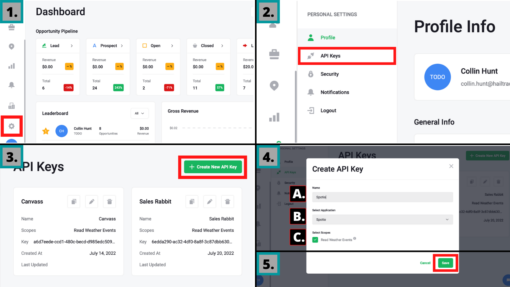
Task: Click the green Create New API Key button on the API Keys page
Action: (213, 167)
